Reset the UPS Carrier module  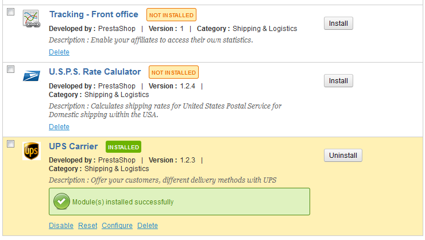(x=88, y=226)
